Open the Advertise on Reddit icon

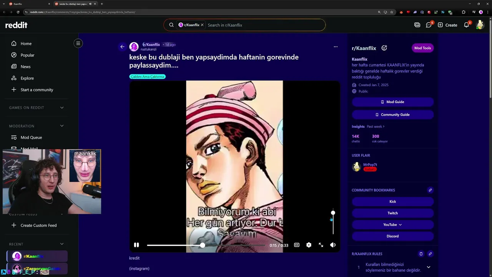[417, 25]
